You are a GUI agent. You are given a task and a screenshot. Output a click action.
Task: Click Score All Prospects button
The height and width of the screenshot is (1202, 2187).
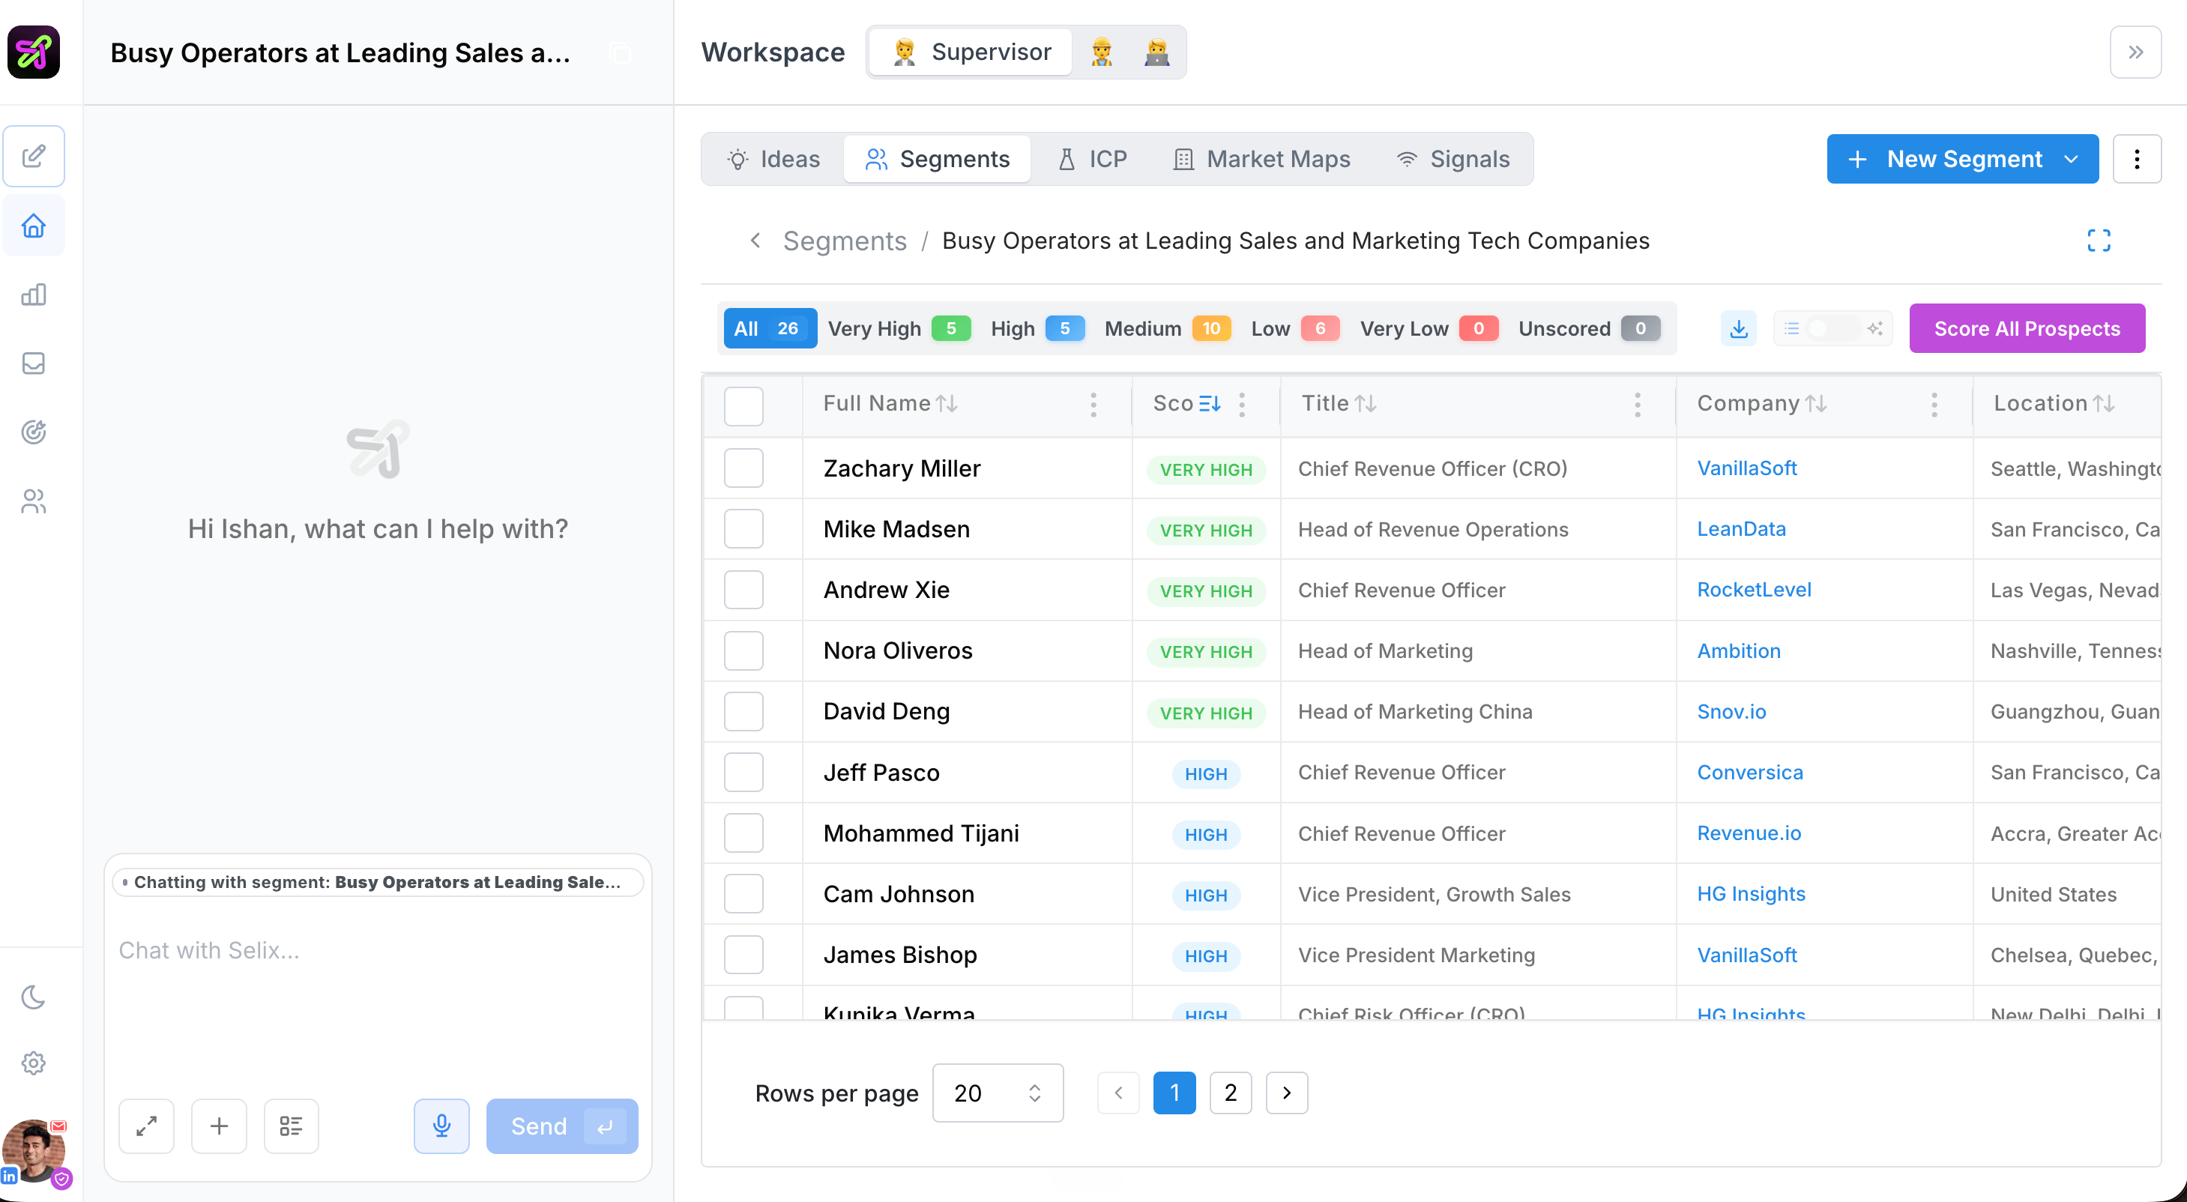[2027, 328]
